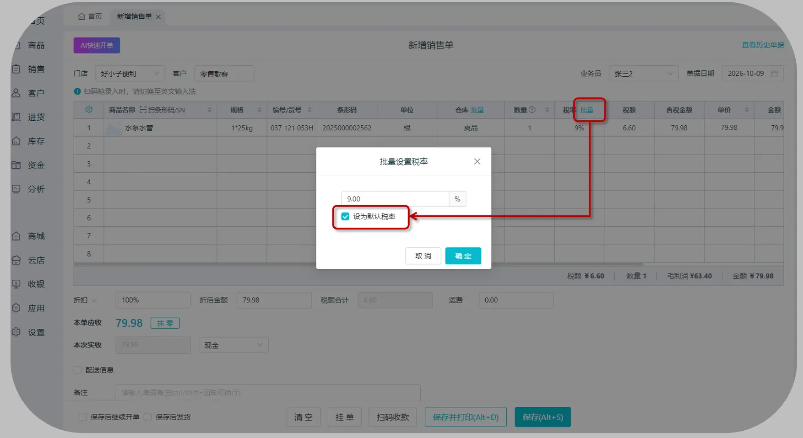
Task: Click the 扫条形码/SN scan icon
Action: [143, 110]
